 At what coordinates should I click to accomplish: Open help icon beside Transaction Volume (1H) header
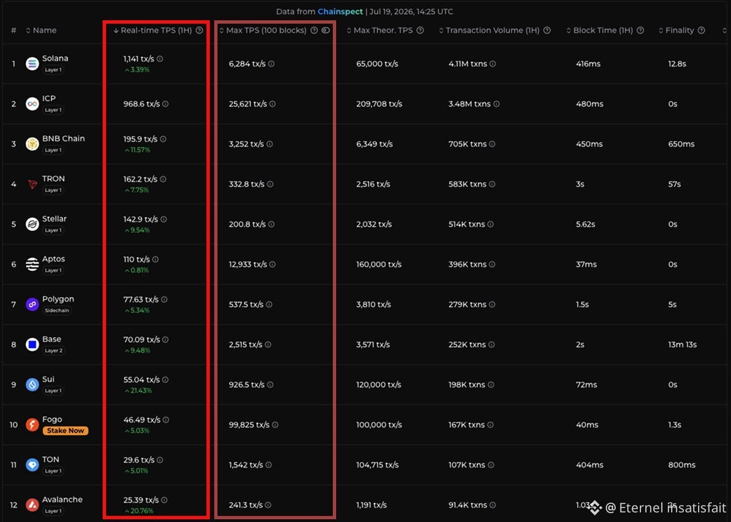547,30
